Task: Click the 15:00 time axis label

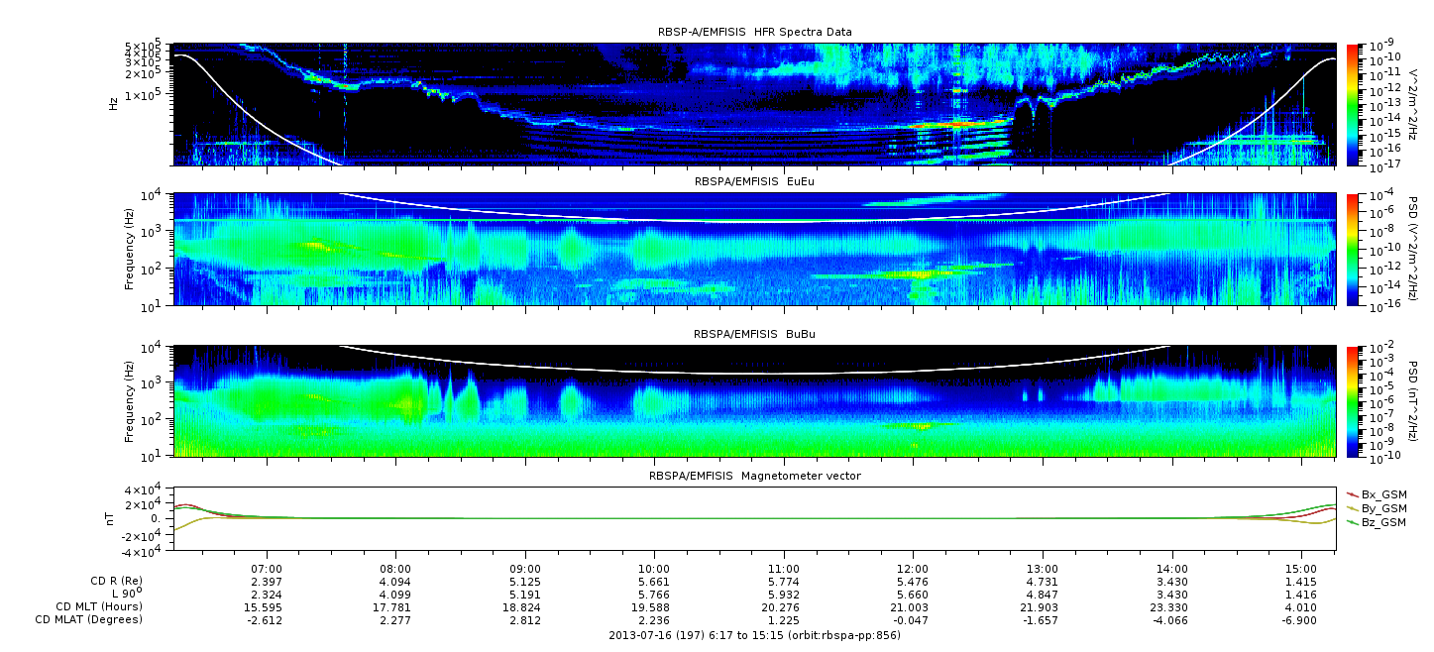Action: pos(1301,569)
